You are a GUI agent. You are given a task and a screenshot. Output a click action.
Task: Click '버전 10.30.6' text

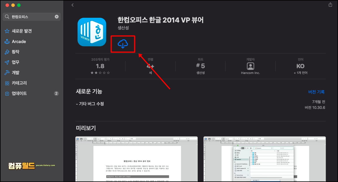click(315, 108)
